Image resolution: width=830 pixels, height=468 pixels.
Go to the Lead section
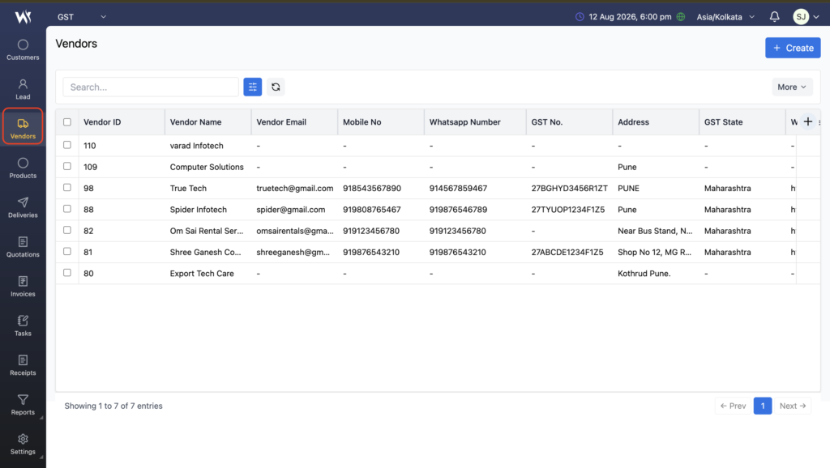tap(23, 89)
